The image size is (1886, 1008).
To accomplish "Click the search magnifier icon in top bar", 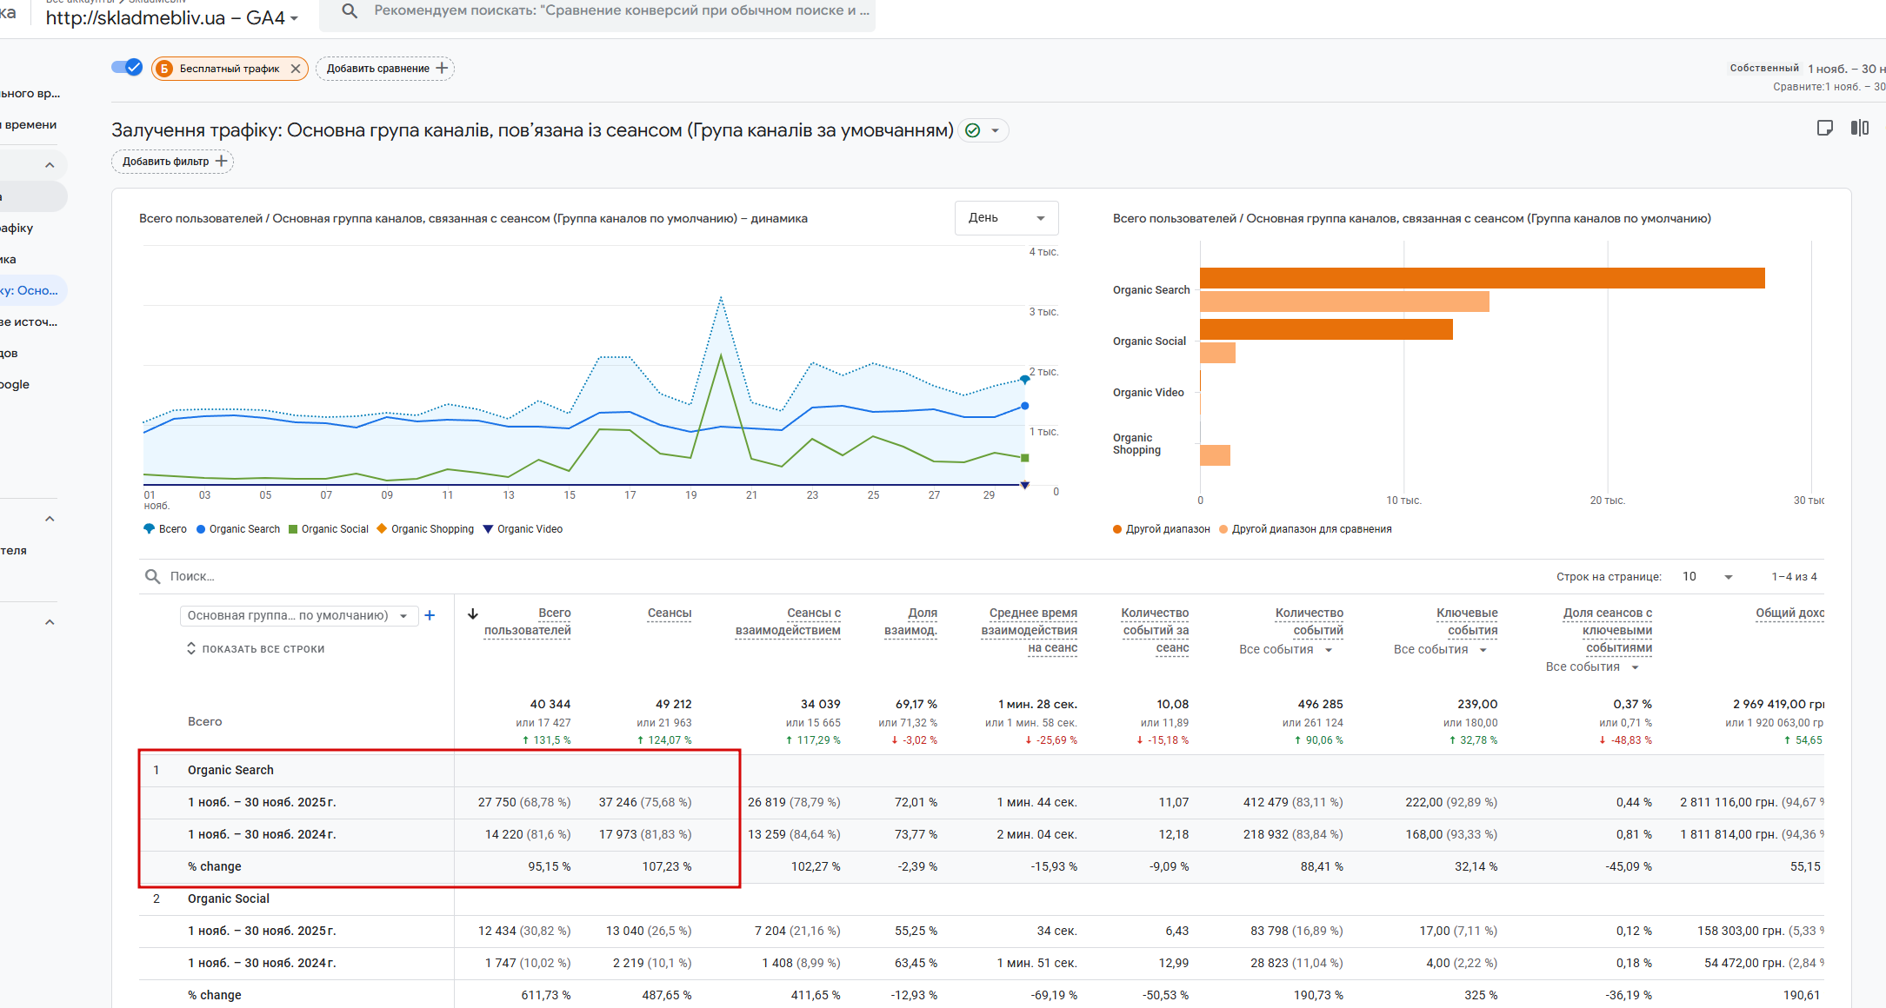I will (349, 11).
